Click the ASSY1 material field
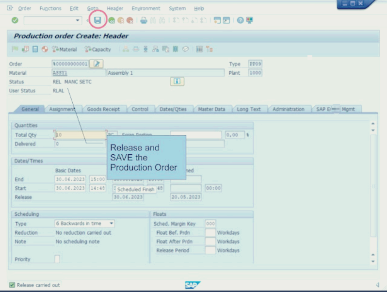Image resolution: width=387 pixels, height=292 pixels. pyautogui.click(x=79, y=73)
